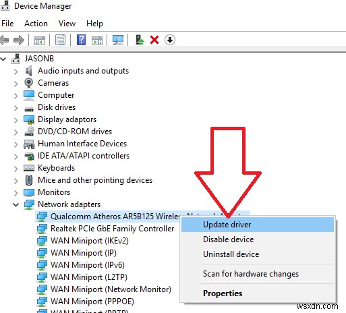Click the Human Interface Devices icon

point(29,144)
